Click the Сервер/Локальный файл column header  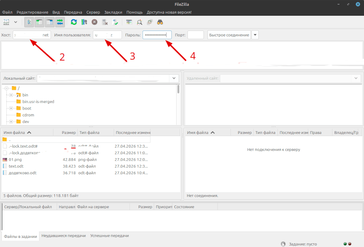pyautogui.click(x=29, y=207)
